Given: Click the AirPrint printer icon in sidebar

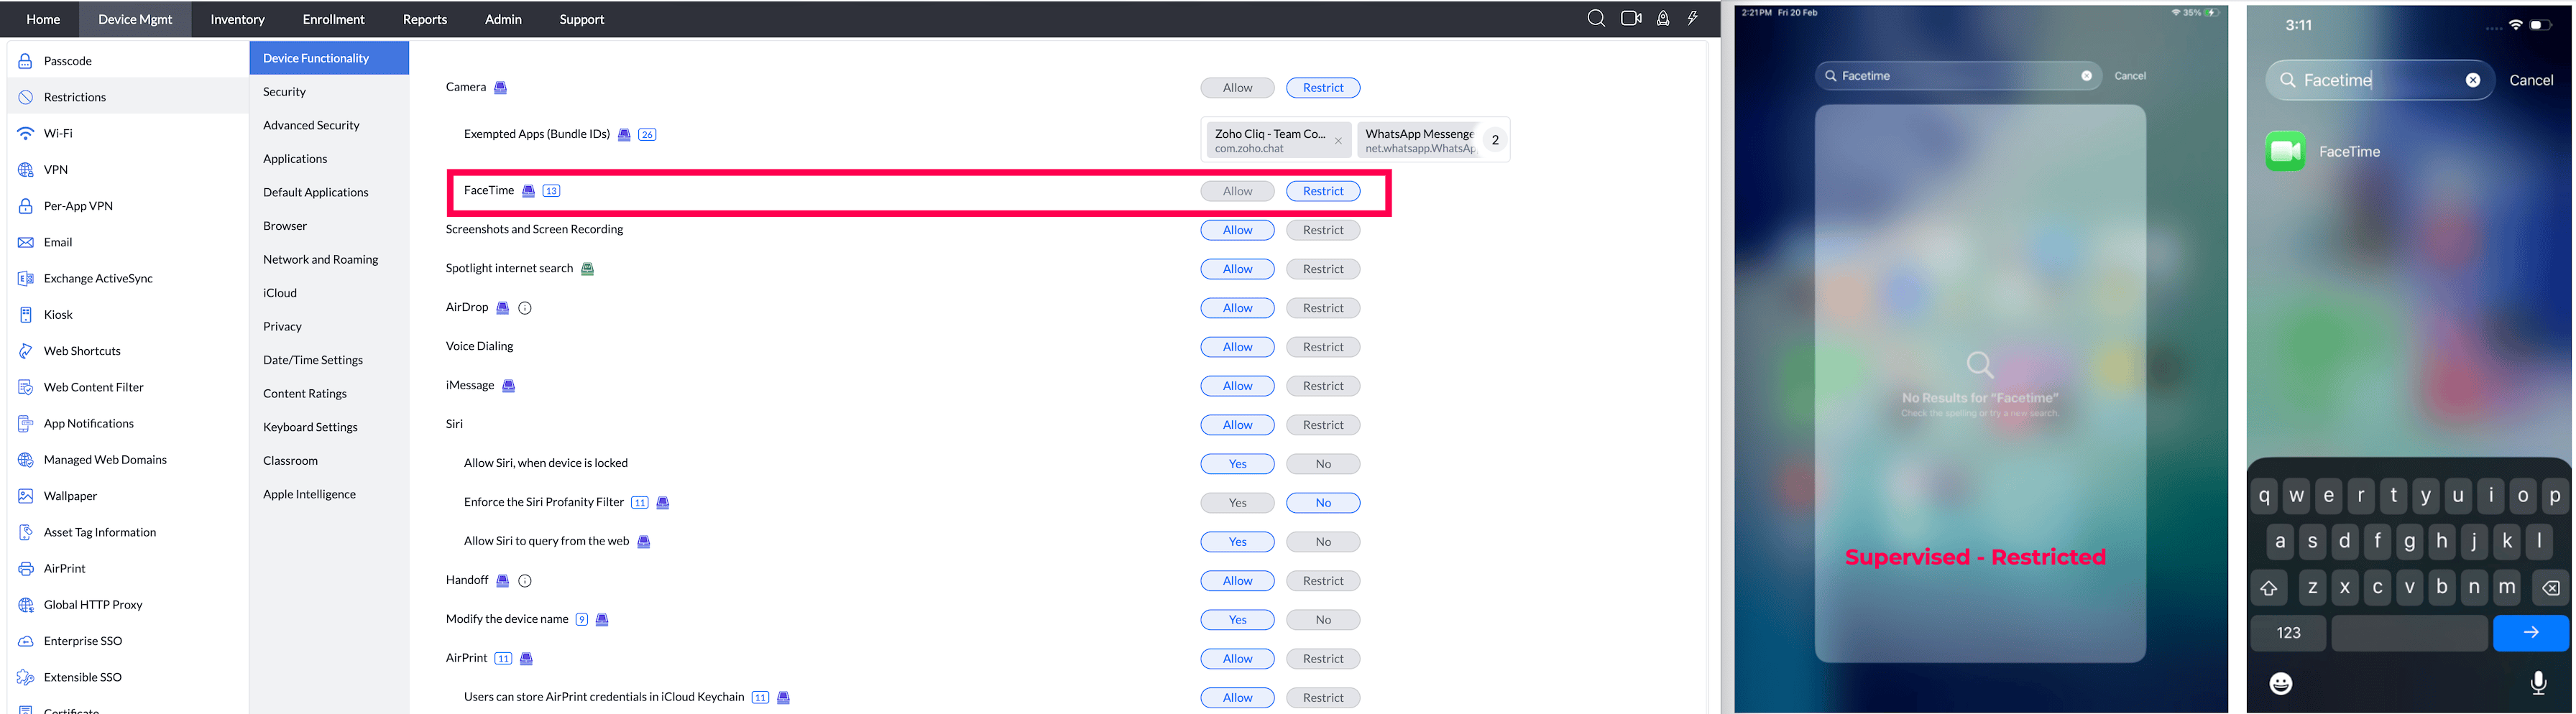Looking at the screenshot, I should click(26, 569).
